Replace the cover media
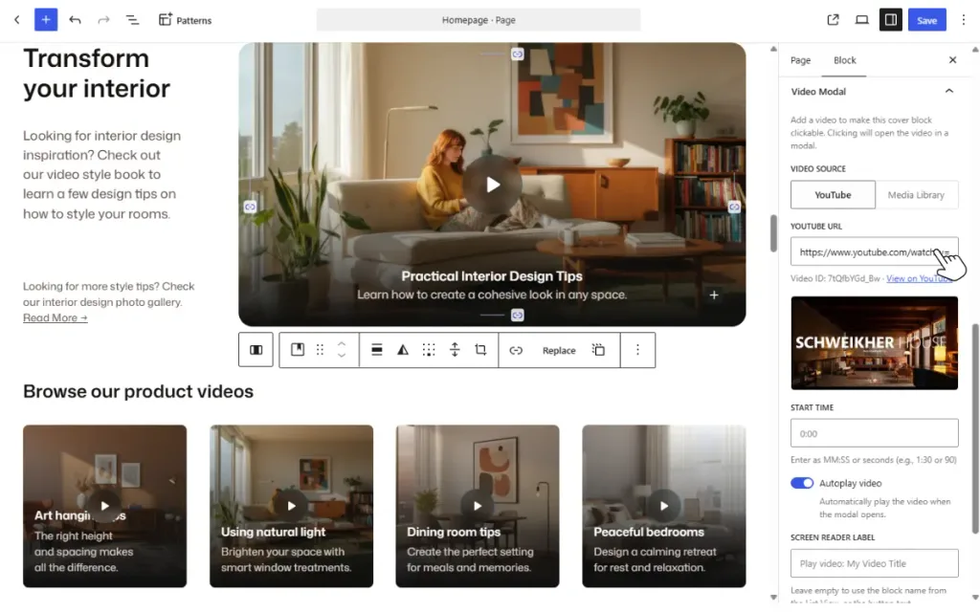This screenshot has width=980, height=612. (x=559, y=350)
